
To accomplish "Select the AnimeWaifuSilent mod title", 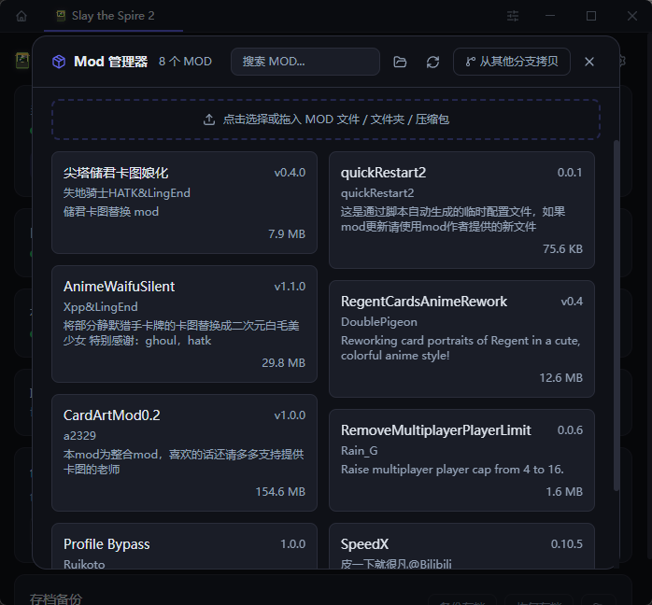I will 119,287.
